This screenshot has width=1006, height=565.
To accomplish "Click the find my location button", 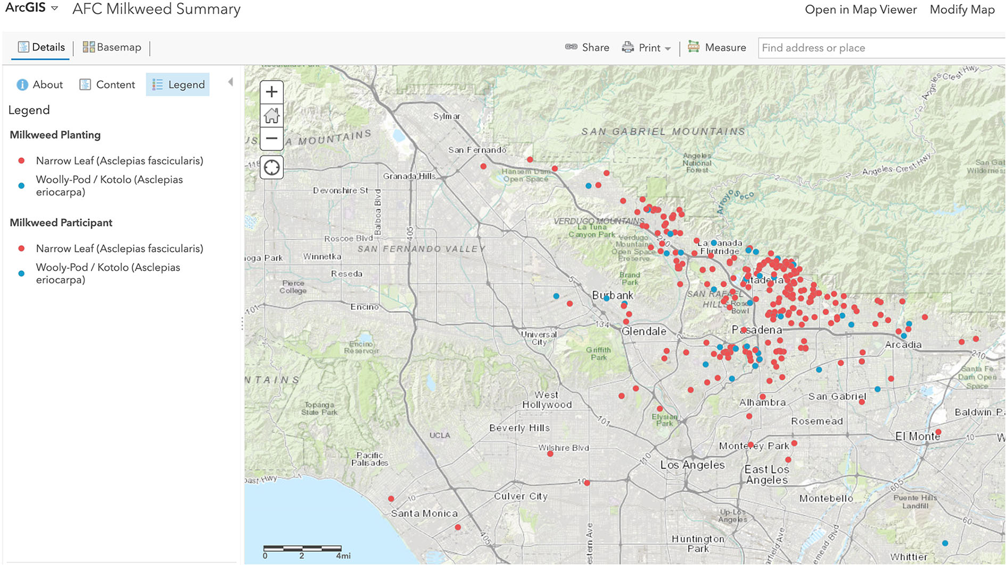I will pyautogui.click(x=271, y=167).
